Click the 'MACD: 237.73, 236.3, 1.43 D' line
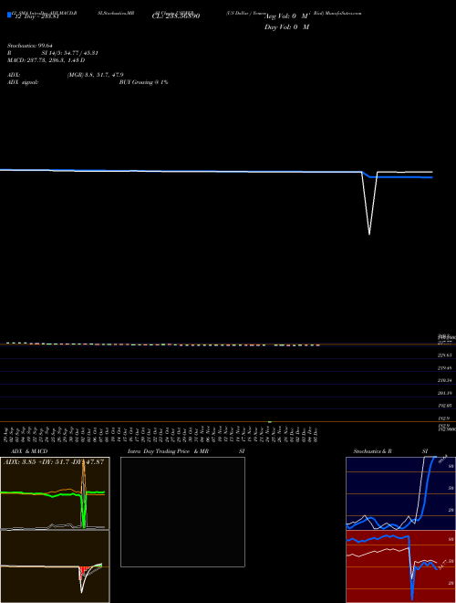 coord(46,60)
